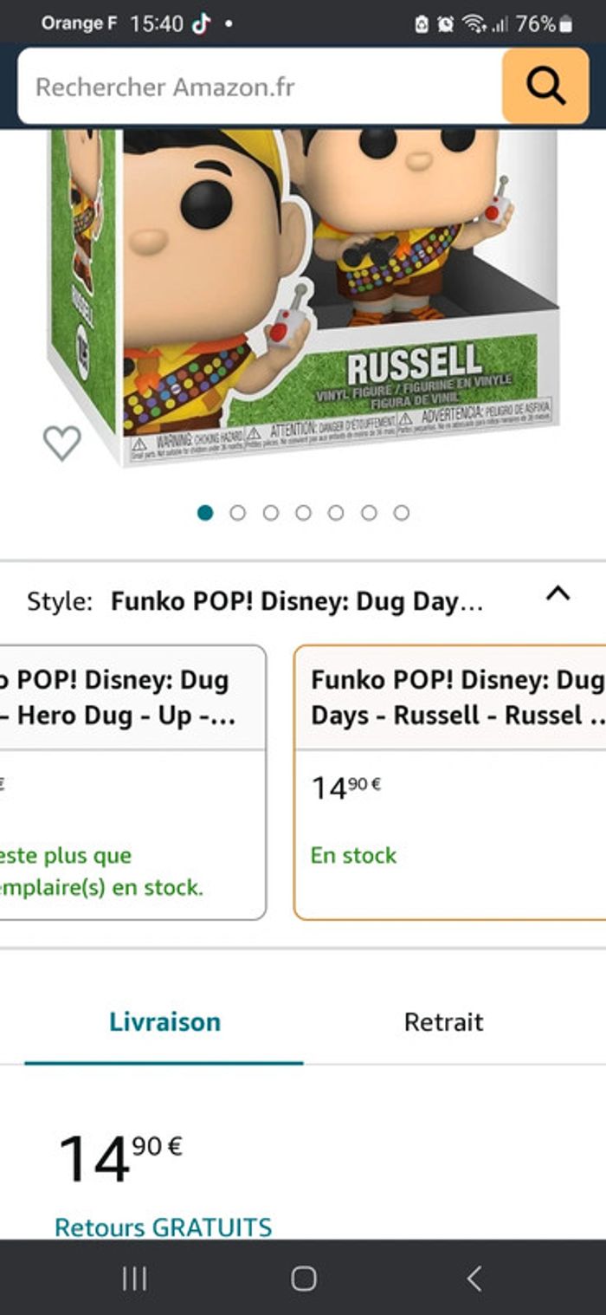Tap the back button in the navigation bar
The height and width of the screenshot is (1315, 606).
click(x=472, y=1278)
